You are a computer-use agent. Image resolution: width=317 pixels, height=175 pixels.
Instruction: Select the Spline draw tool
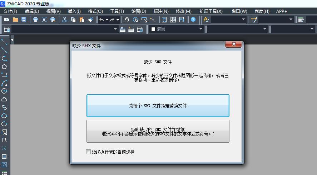4,107
